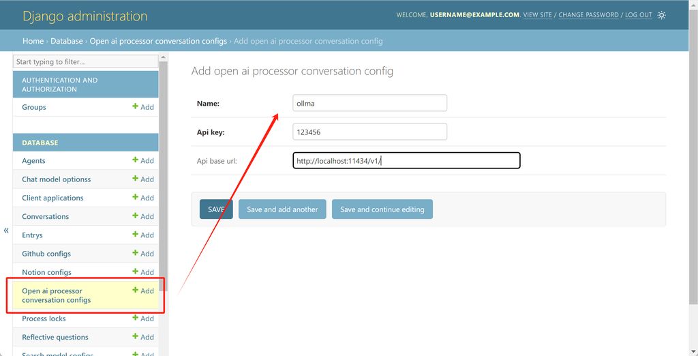This screenshot has height=356, width=698.
Task: Add a new Github configs entry
Action: click(143, 254)
